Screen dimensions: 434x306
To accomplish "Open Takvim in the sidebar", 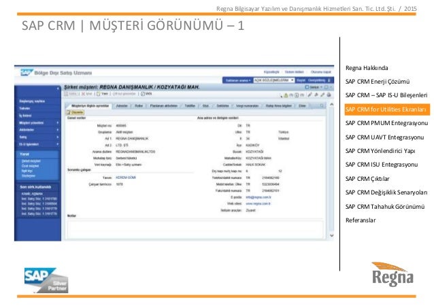I will (x=24, y=108).
